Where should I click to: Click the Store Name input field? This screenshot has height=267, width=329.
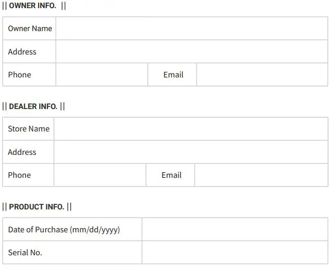click(x=190, y=129)
